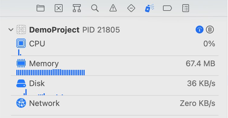Show the Issue navigator warning triangle

[113, 8]
